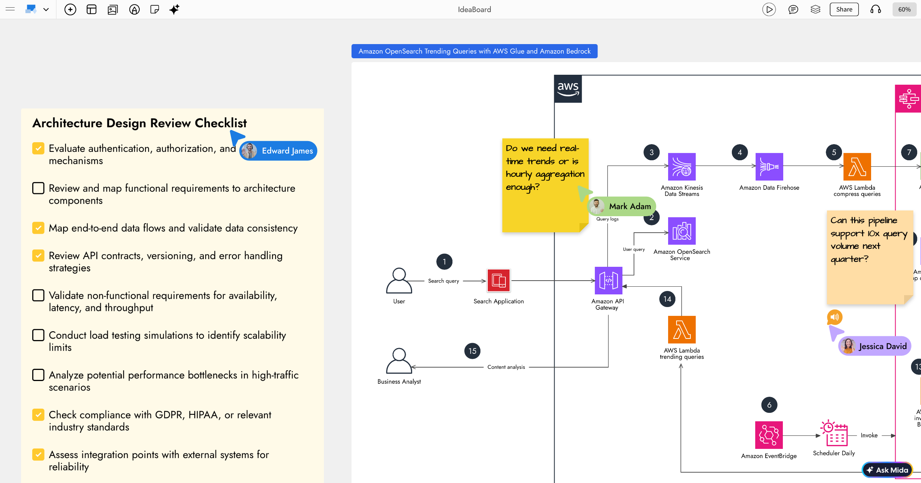Click the Share button

click(x=844, y=10)
